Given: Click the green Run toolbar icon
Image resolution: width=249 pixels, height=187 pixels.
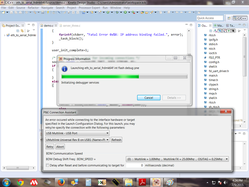Looking at the screenshot, I should [x=125, y=12].
